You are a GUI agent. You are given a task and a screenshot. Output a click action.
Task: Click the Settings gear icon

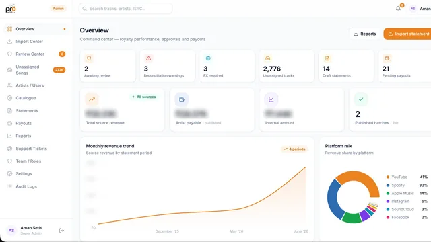click(x=9, y=173)
